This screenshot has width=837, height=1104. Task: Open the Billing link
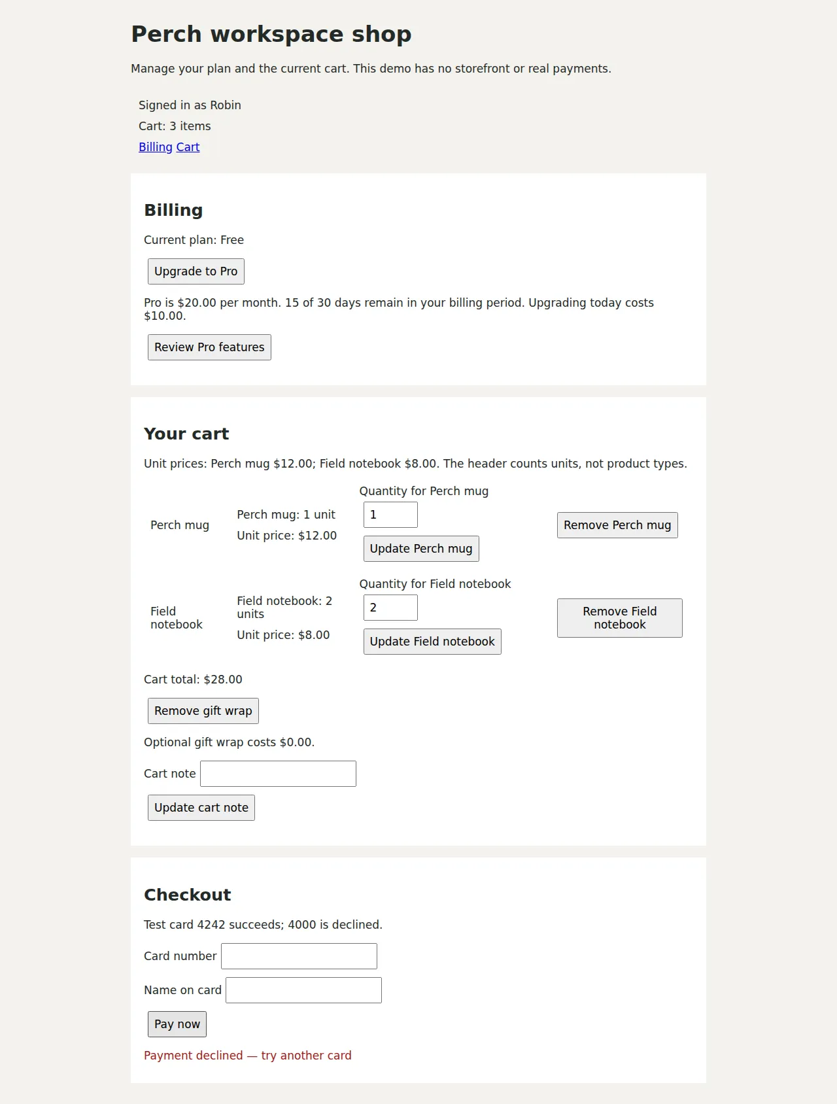tap(156, 147)
